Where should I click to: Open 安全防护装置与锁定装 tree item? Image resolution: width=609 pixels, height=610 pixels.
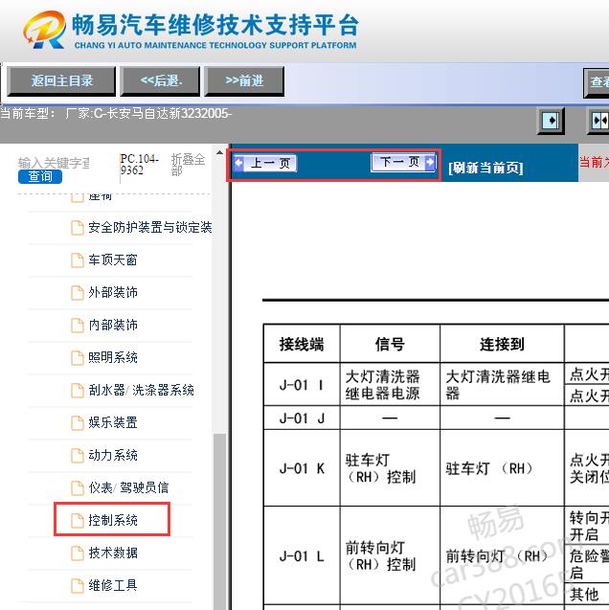pyautogui.click(x=149, y=227)
